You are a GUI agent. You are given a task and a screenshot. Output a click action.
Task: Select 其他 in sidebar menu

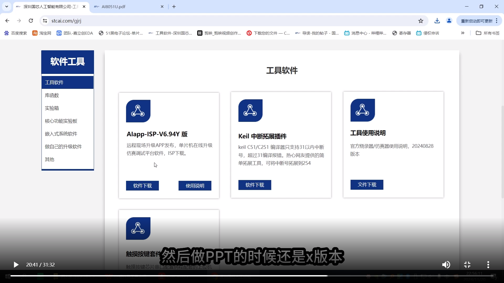click(67, 160)
